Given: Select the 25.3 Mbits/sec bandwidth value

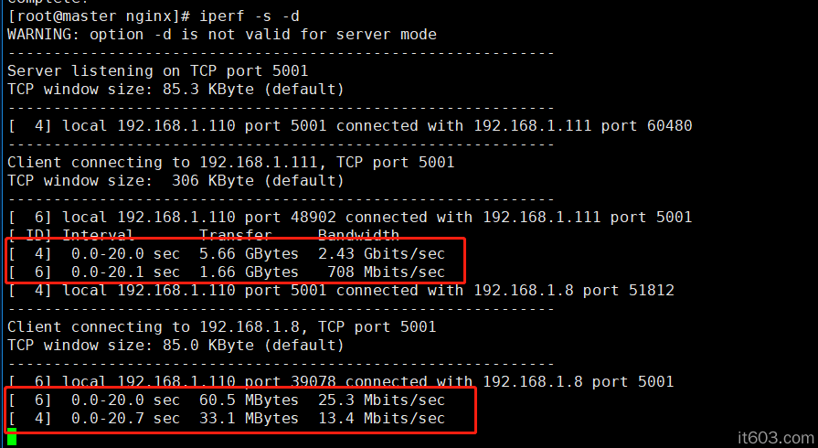Looking at the screenshot, I should [x=381, y=400].
